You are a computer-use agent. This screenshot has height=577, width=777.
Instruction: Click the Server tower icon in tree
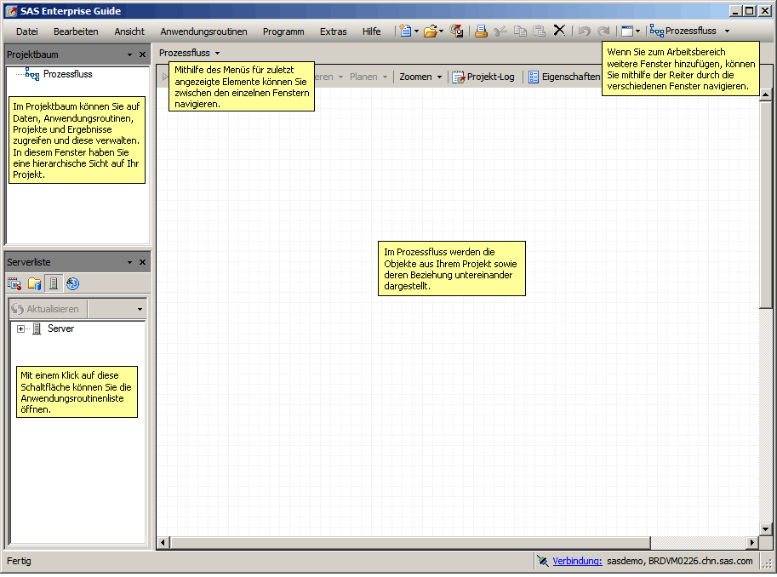click(x=37, y=328)
